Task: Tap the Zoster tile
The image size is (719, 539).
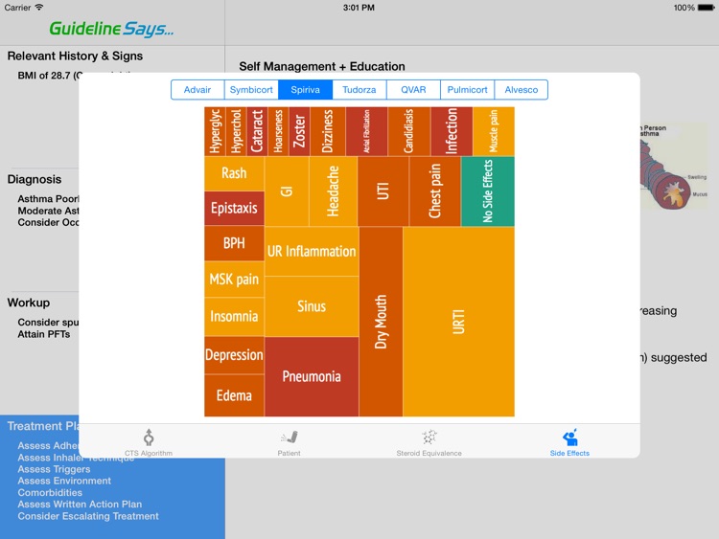Action: pos(299,131)
